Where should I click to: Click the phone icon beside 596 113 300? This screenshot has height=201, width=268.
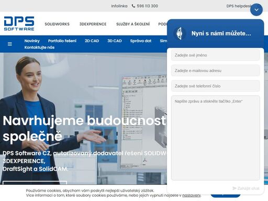[133, 6]
